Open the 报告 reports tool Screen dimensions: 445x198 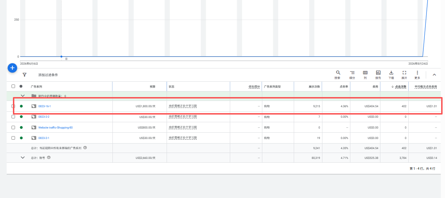coord(378,74)
